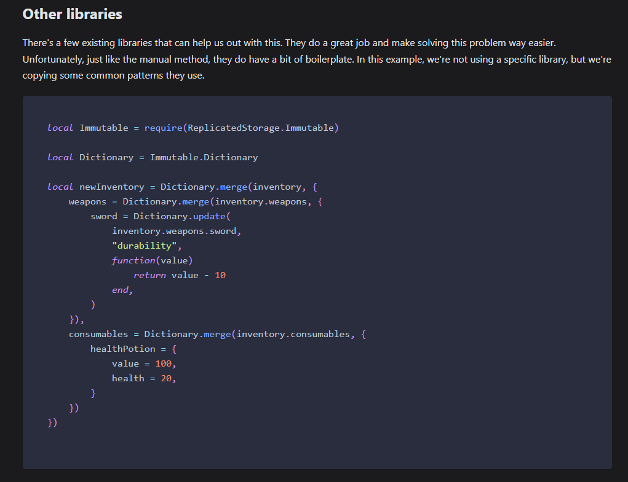The width and height of the screenshot is (628, 482).
Task: Click the "healthPotion" key
Action: pyautogui.click(x=122, y=349)
